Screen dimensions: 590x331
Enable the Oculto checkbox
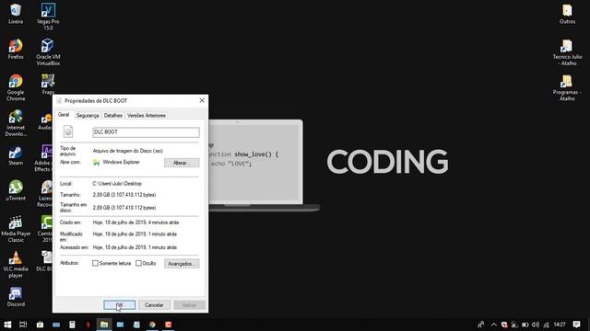tap(138, 264)
